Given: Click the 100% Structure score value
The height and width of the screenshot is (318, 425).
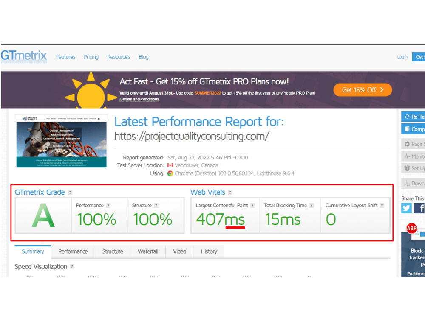Looking at the screenshot, I should 153,219.
